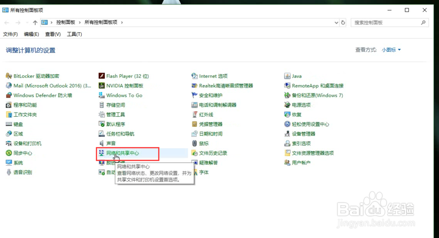Open Windows Defender 防火墙 icon

click(x=9, y=95)
